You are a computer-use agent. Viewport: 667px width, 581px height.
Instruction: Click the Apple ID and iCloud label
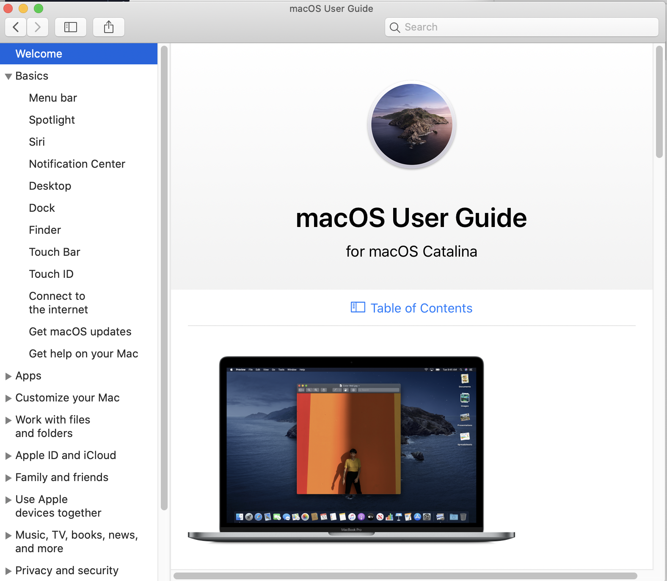click(66, 455)
